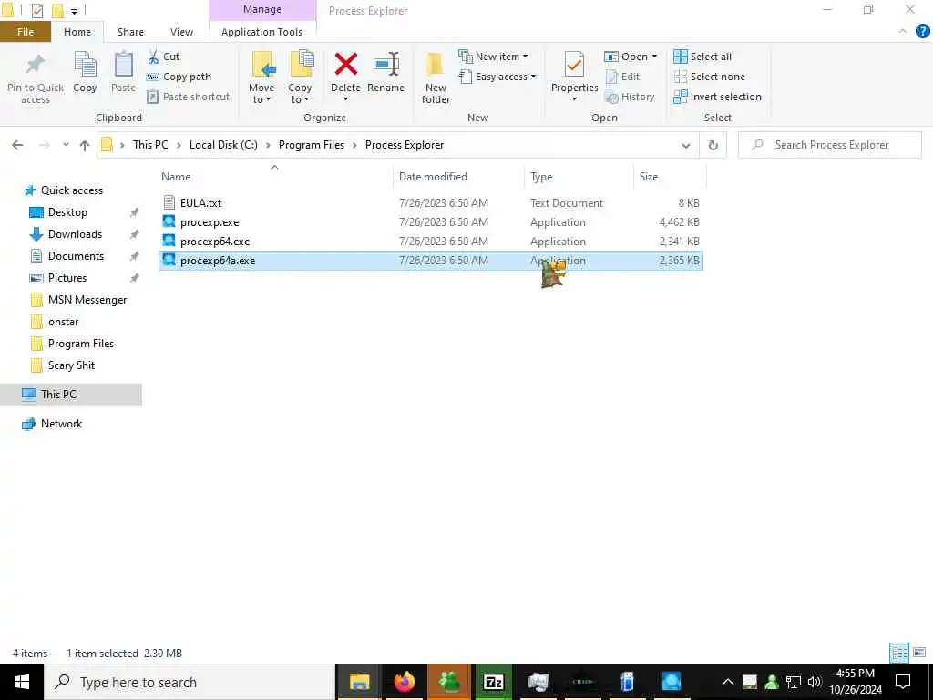The width and height of the screenshot is (933, 700).
Task: Click Invert selection
Action: pos(718,97)
